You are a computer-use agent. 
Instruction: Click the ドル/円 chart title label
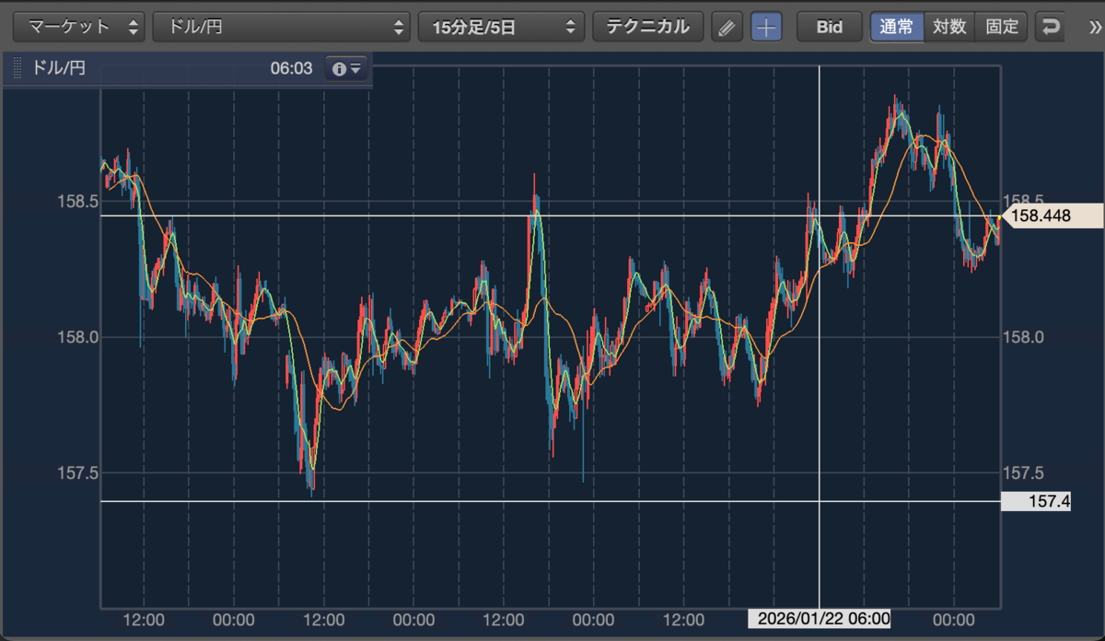point(59,69)
